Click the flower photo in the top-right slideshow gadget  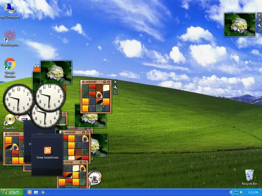point(239,25)
